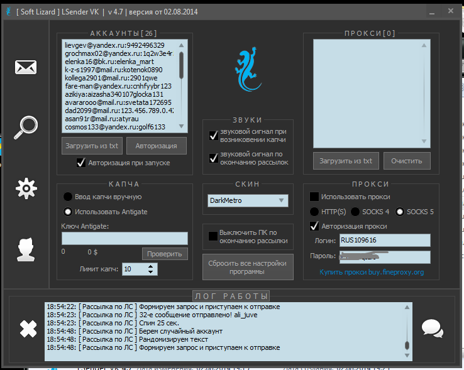Click 'Сбросить все настройки программы' button

248,267
